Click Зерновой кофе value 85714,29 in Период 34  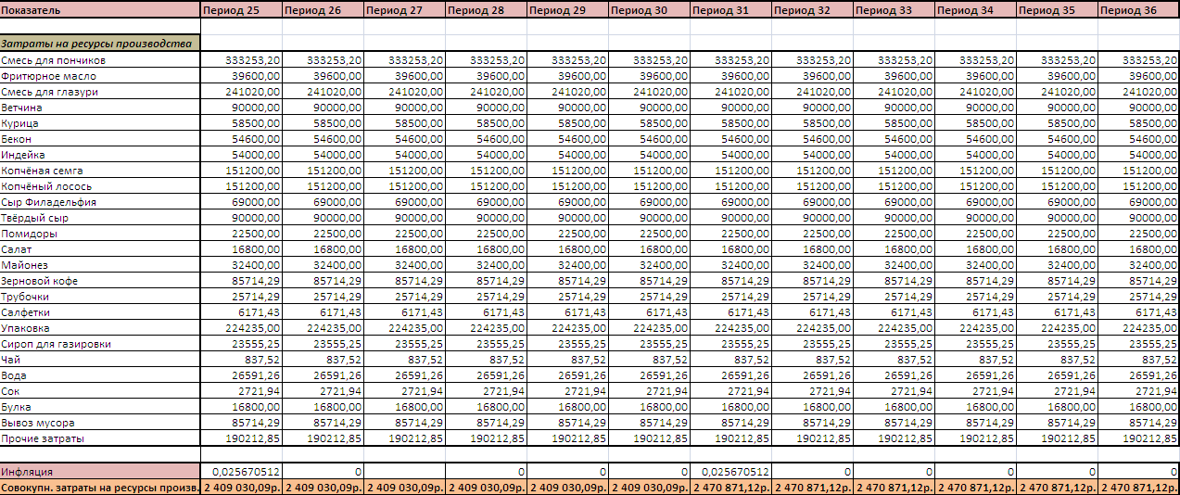[975, 281]
